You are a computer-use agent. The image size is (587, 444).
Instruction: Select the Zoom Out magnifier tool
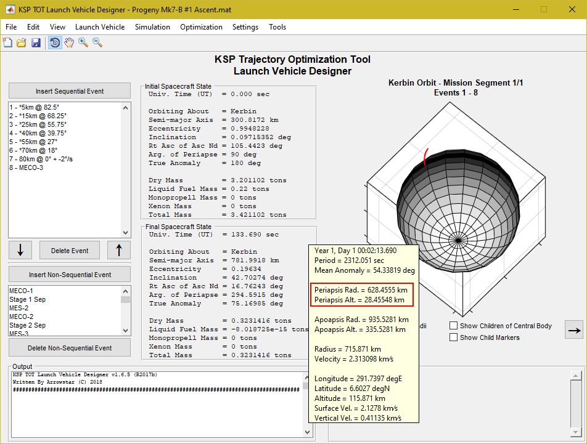point(97,42)
